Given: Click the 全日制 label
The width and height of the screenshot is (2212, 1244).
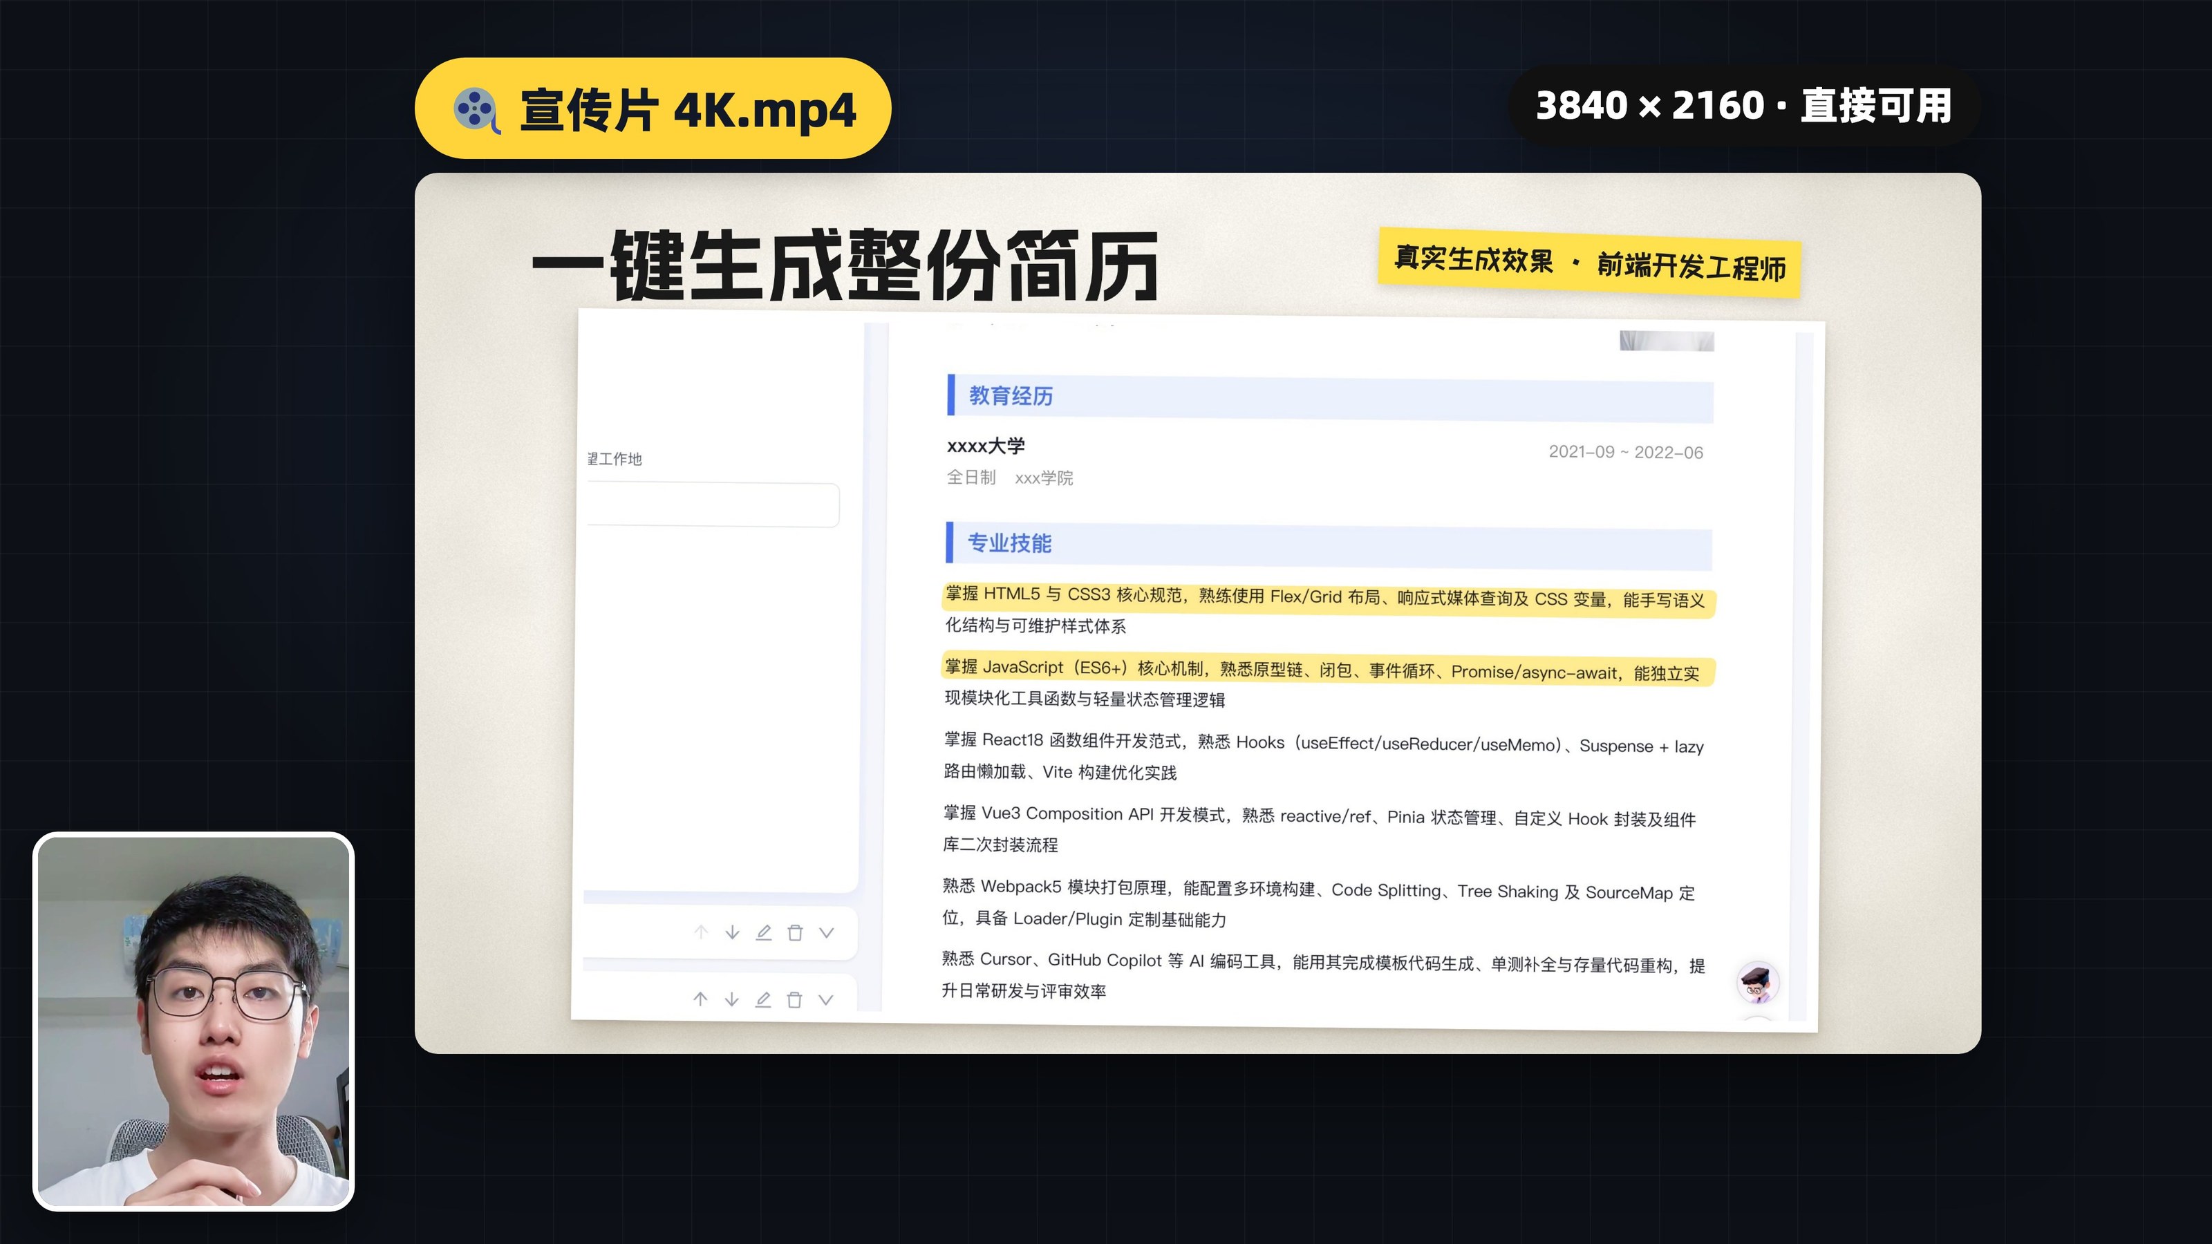Looking at the screenshot, I should pos(971,478).
